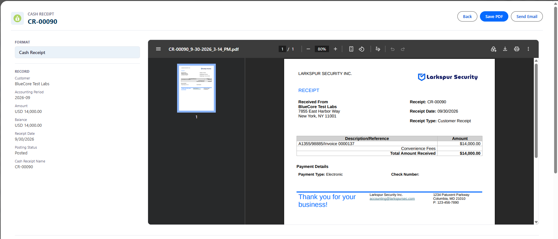Click the green cash receipt icon
Image resolution: width=558 pixels, height=239 pixels.
(17, 18)
